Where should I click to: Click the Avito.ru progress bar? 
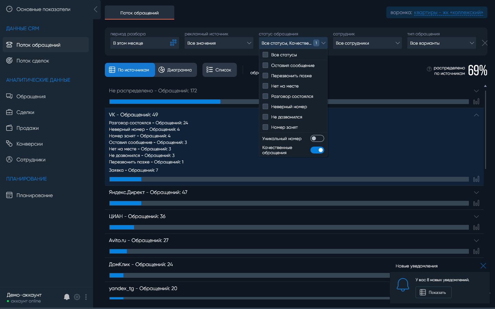[289, 251]
